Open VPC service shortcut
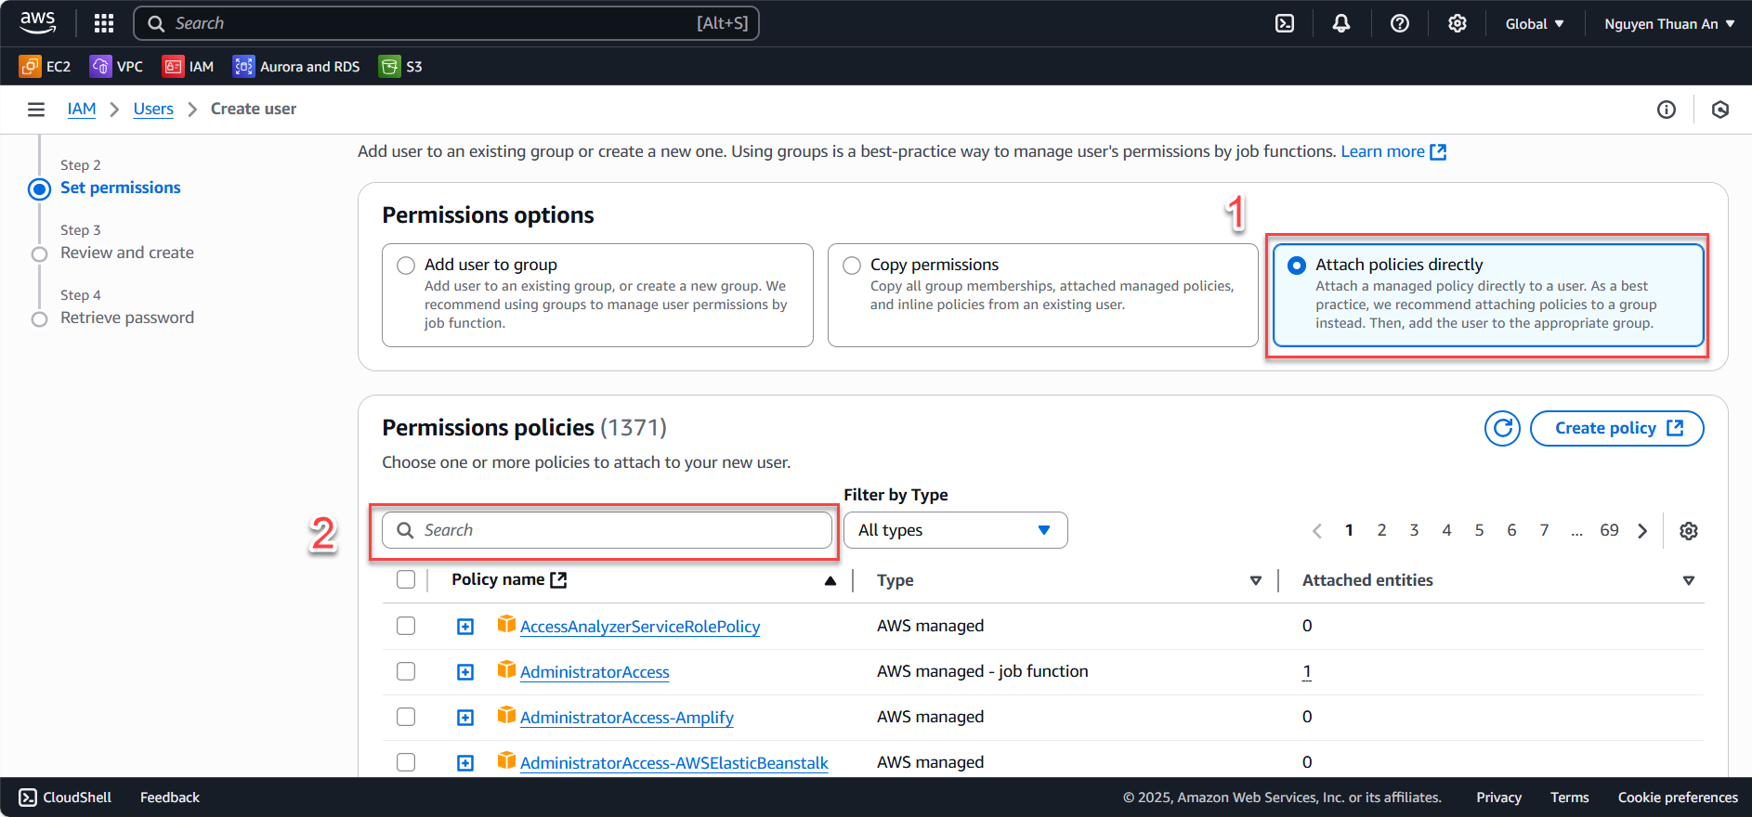This screenshot has height=817, width=1752. tap(116, 66)
